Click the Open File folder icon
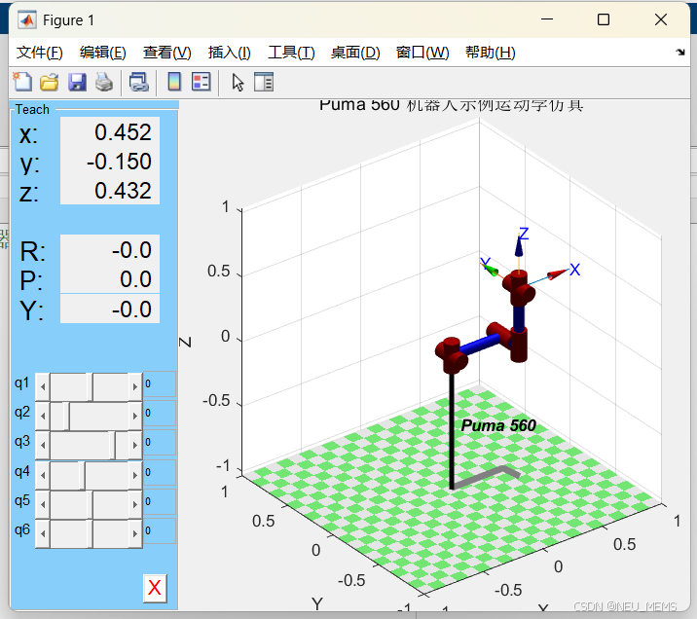 point(49,82)
